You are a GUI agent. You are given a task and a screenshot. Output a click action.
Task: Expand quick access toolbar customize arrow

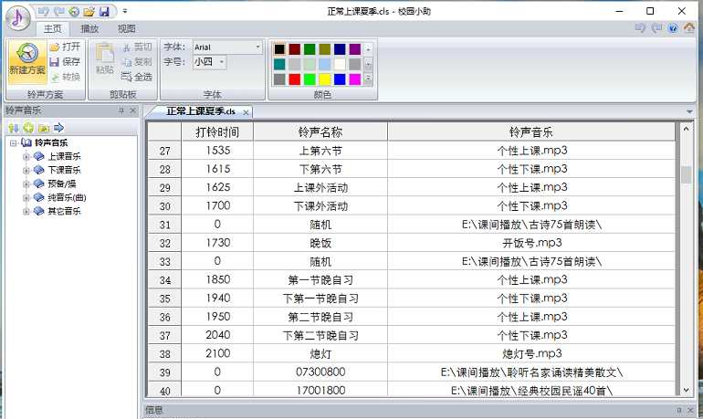[125, 11]
